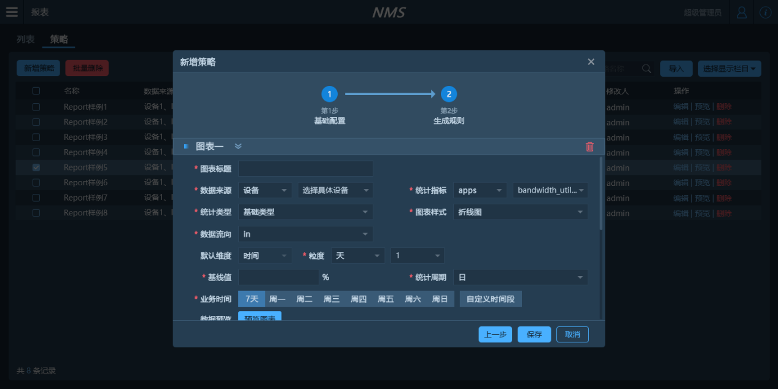This screenshot has width=778, height=389.
Task: Select 周三 in 业务时间
Action: (332, 299)
